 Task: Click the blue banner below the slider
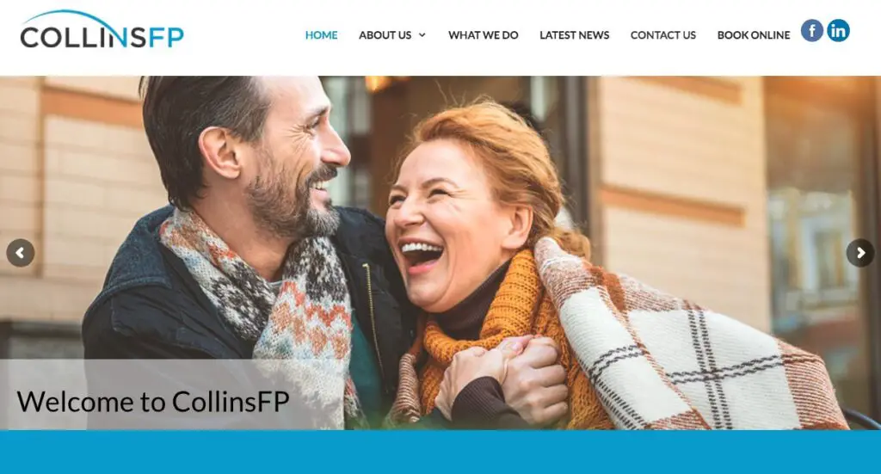[440, 452]
